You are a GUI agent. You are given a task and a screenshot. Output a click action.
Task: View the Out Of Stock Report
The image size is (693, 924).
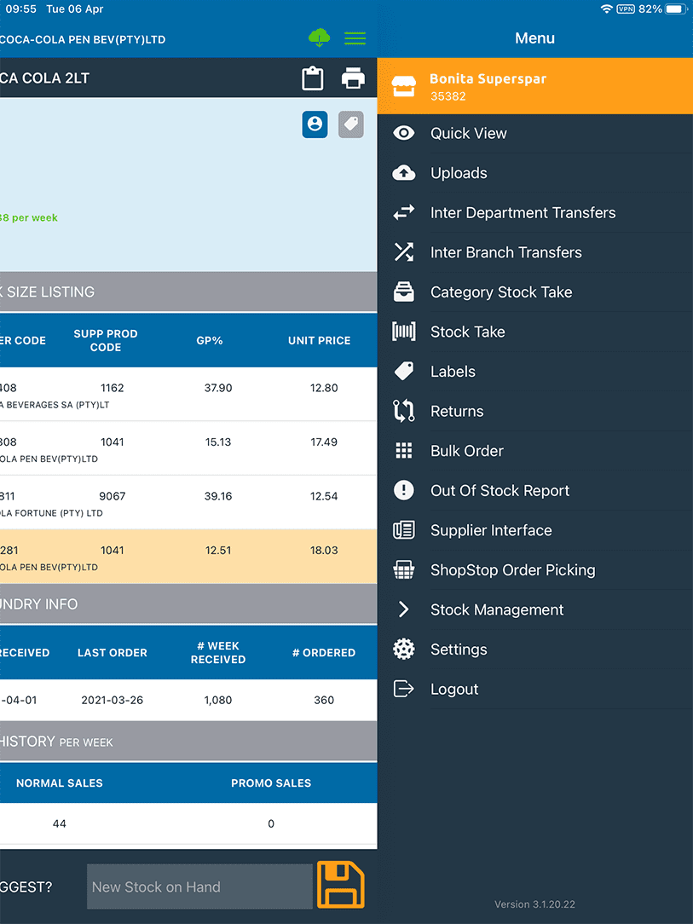pos(534,490)
